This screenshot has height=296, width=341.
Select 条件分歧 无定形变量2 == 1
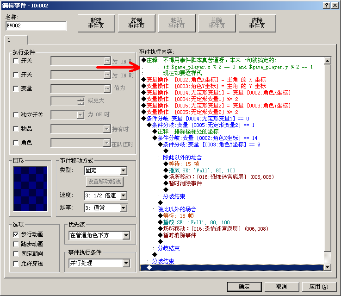[232, 125]
